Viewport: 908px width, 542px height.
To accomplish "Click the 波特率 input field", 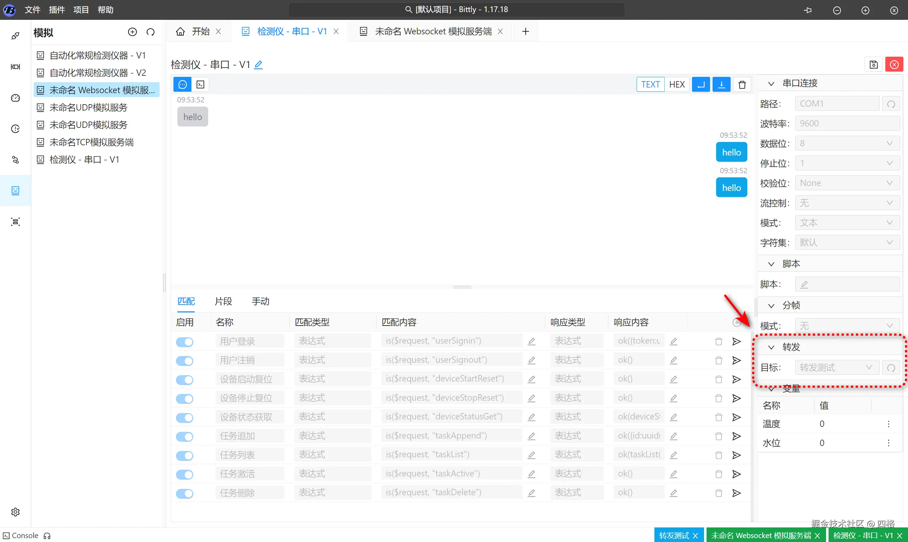I will point(847,123).
